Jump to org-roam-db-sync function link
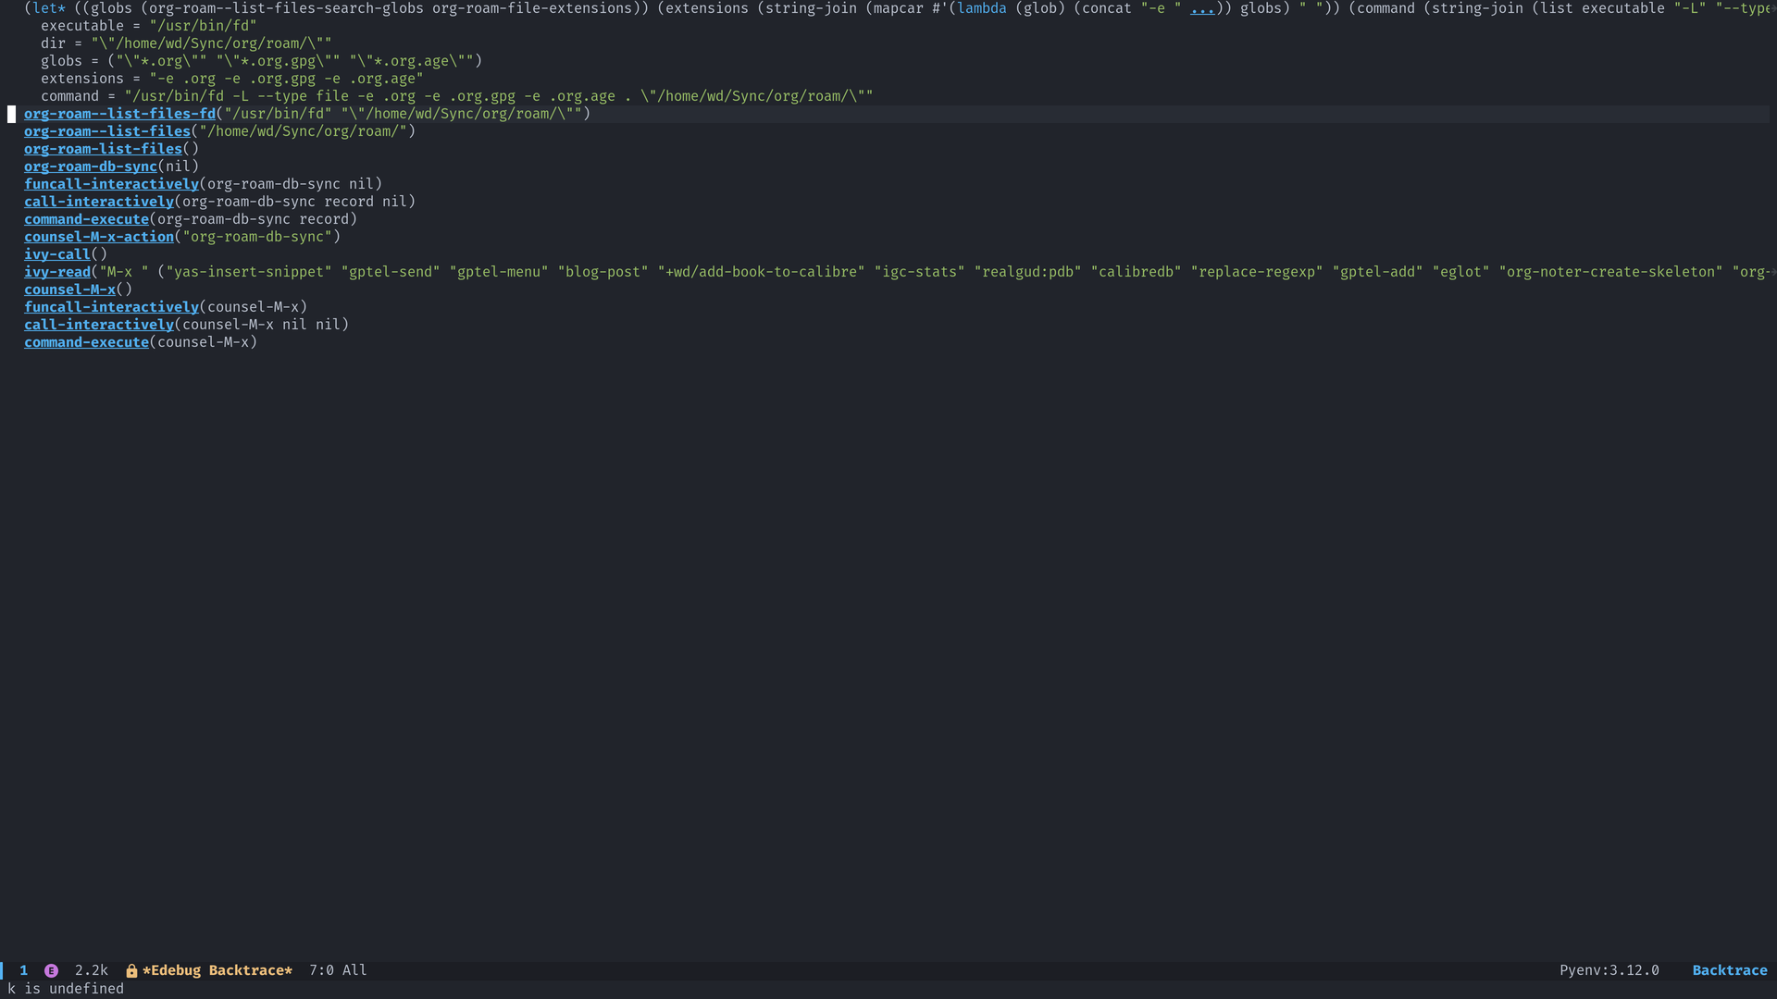Viewport: 1777px width, 999px height. tap(90, 166)
